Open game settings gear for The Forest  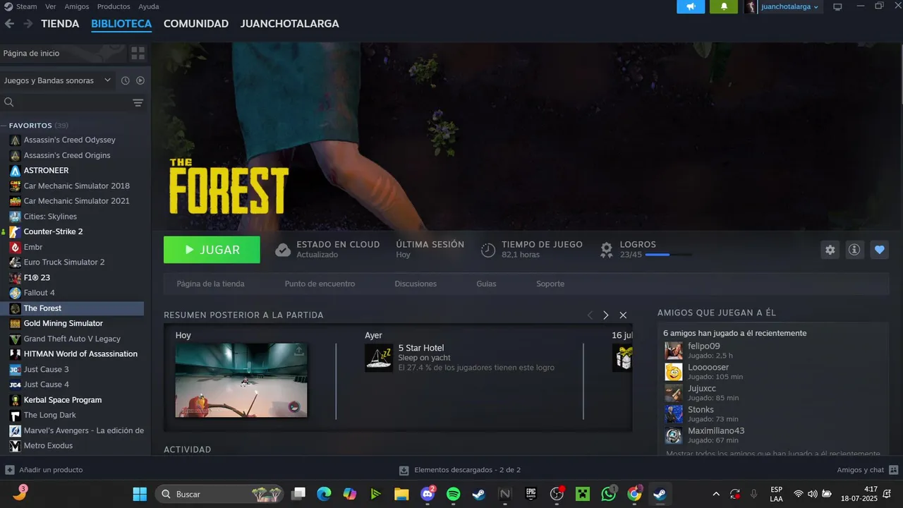830,250
